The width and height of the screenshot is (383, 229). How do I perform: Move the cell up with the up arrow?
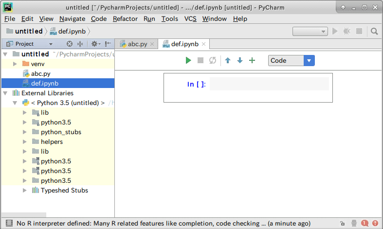[228, 60]
